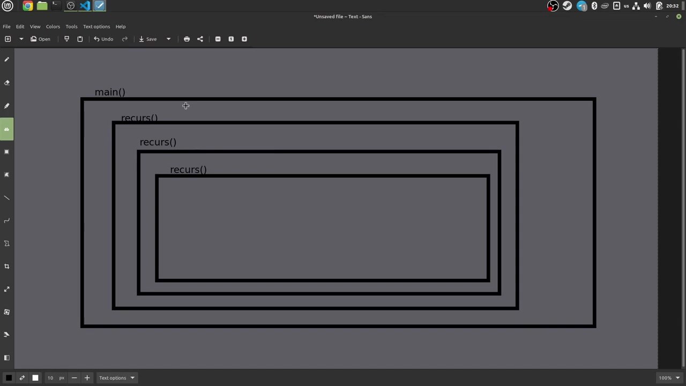Image resolution: width=686 pixels, height=386 pixels.
Task: Select the Highlighter tool
Action: 7,106
